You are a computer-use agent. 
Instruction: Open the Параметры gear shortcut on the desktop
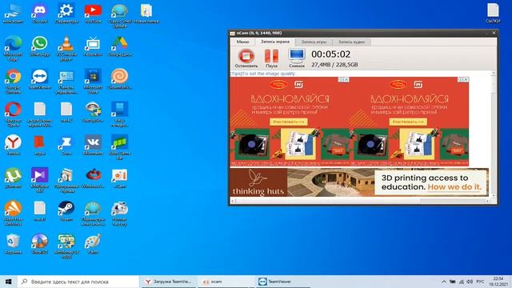pyautogui.click(x=66, y=14)
